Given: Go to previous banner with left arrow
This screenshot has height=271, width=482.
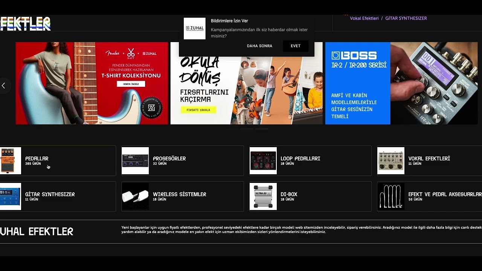Looking at the screenshot, I should tap(3, 86).
